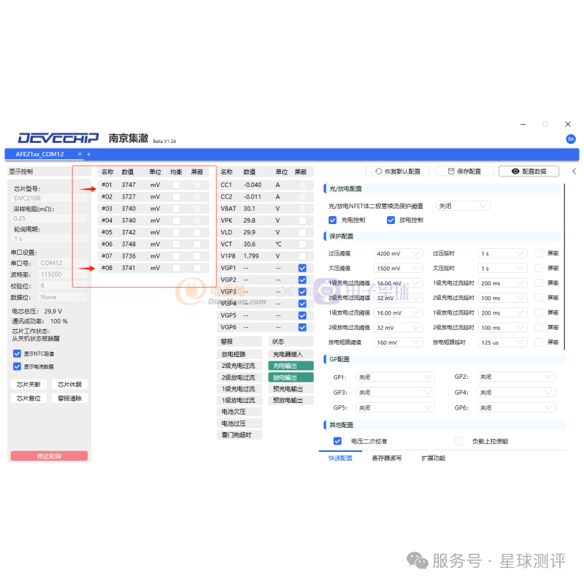This screenshot has width=584, height=584.
Task: Switch to the register read/write tab (寄存器读写)
Action: tap(386, 458)
